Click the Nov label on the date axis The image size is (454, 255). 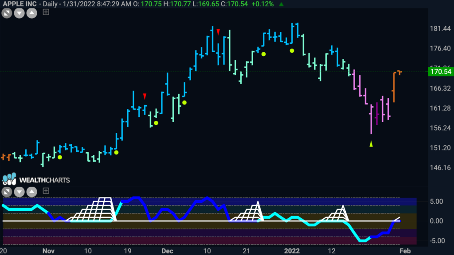48,251
